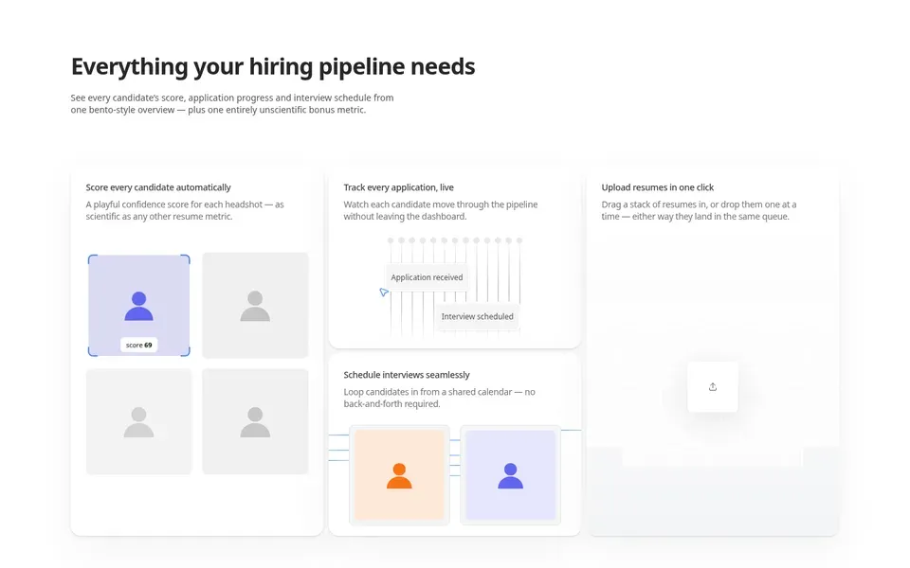Click the orange person icon in the schedule card
Screen dimensions: 910x568
pos(399,476)
